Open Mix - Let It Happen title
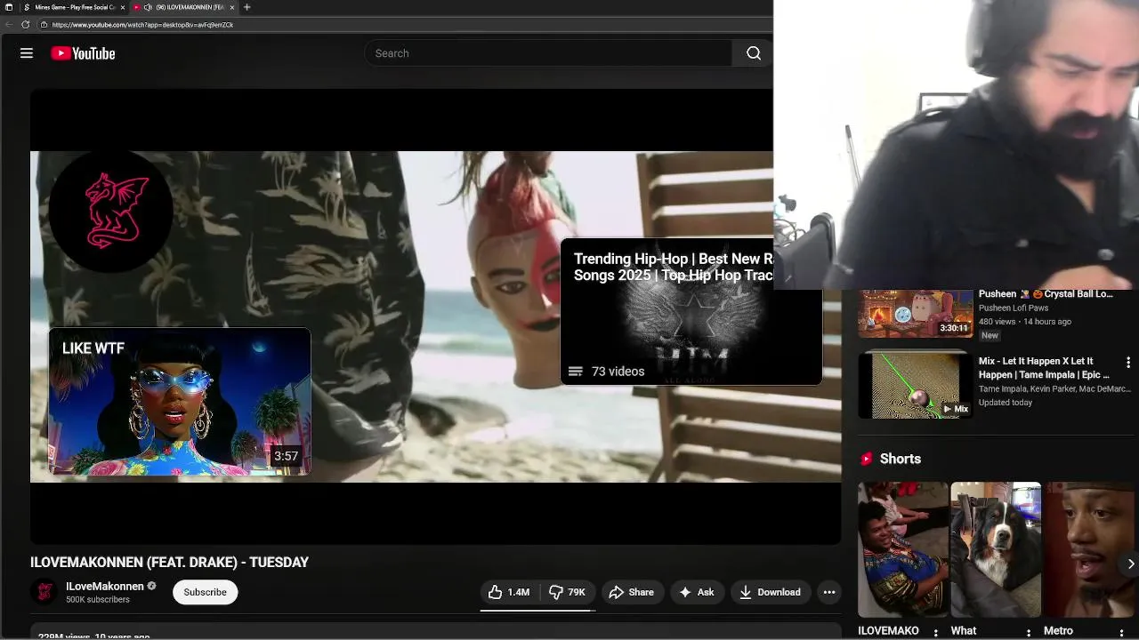 tap(1045, 368)
